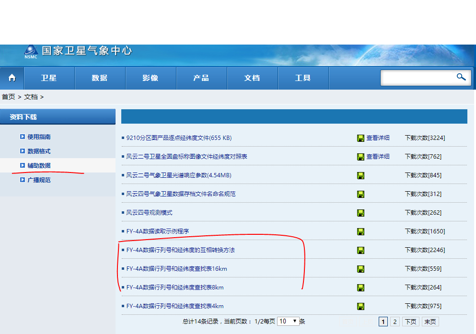Click the download icon for 风云二号气象卫星光谱响应参数

(360, 175)
